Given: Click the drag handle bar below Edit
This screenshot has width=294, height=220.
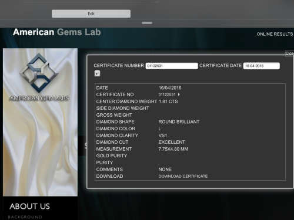Looking at the screenshot, I should coord(147,23).
